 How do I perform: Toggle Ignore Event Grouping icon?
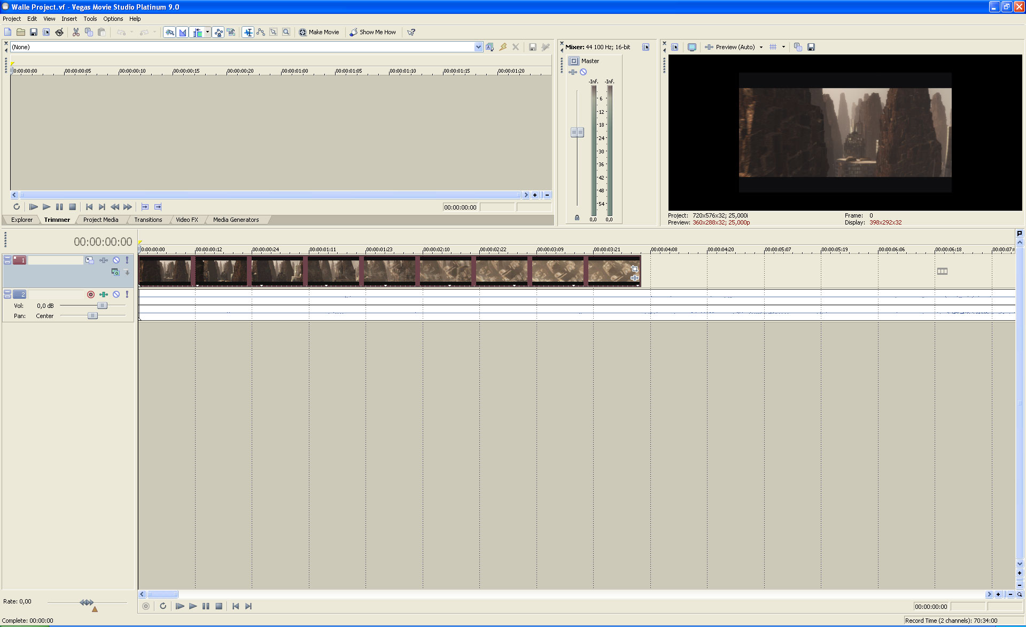tap(231, 32)
